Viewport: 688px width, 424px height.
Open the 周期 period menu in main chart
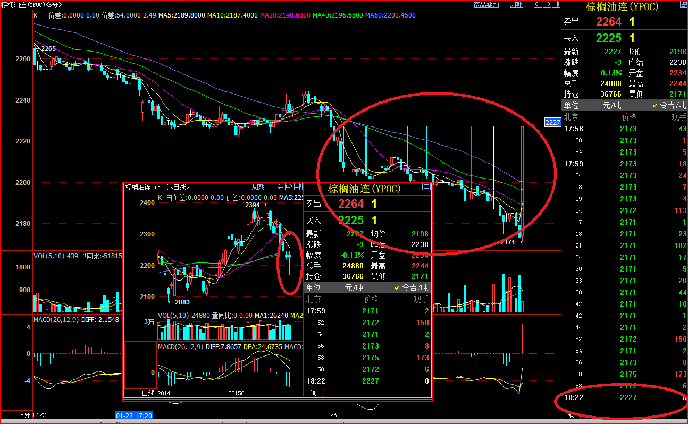pyautogui.click(x=516, y=5)
